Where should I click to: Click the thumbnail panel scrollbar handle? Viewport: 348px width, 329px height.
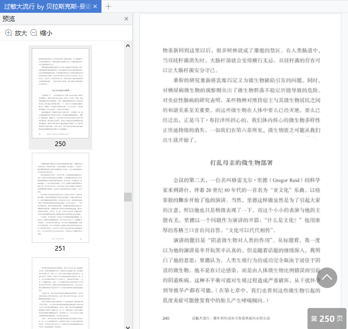click(128, 197)
